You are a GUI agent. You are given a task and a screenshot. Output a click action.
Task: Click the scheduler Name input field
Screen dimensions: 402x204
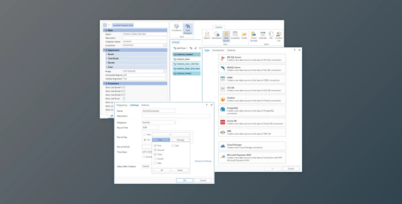click(x=159, y=111)
